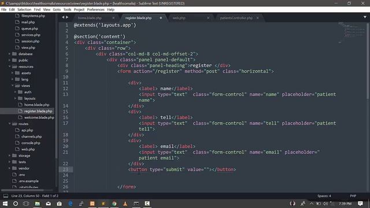This screenshot has width=370, height=208.
Task: Open the Edit menu
Action: tap(12, 10)
